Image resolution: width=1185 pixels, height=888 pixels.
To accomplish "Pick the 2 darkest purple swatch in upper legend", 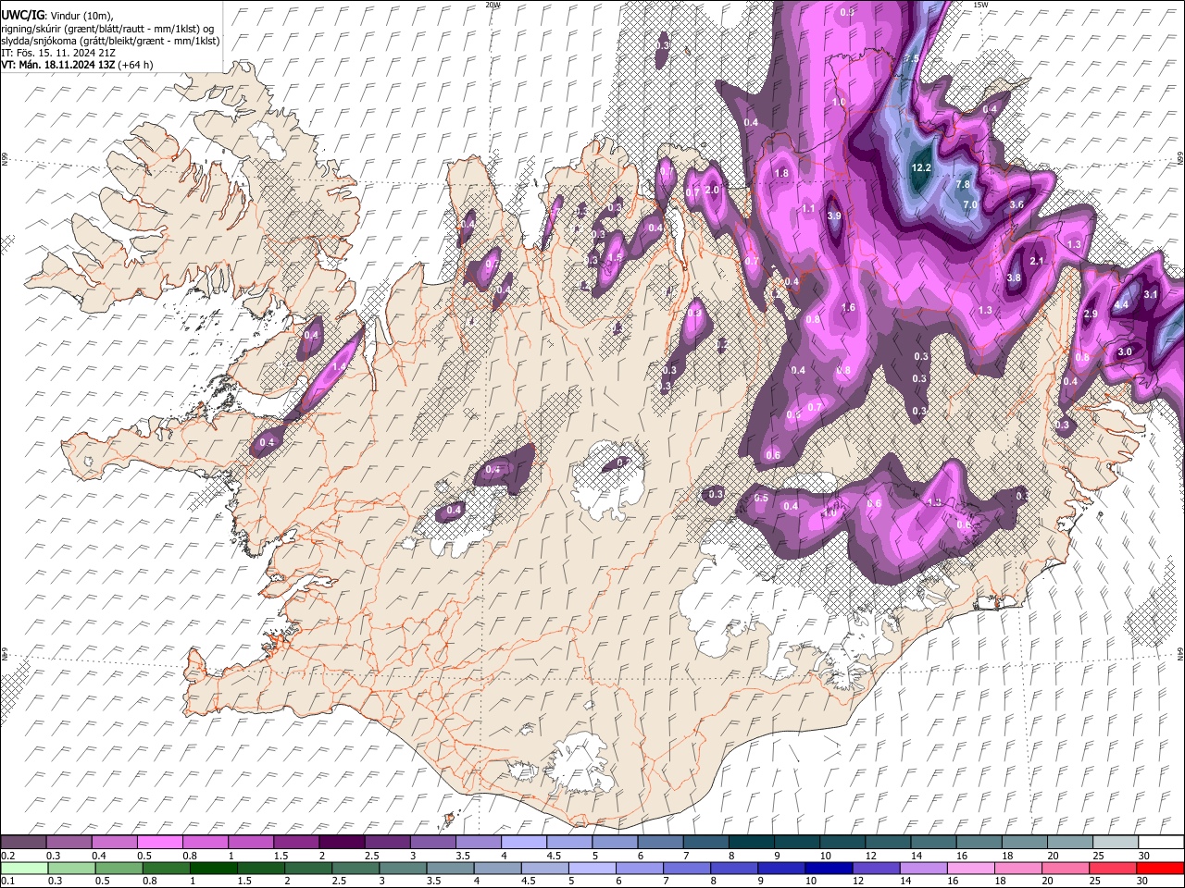I will pyautogui.click(x=342, y=842).
